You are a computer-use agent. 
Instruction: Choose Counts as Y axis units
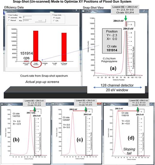tap(54, 18)
